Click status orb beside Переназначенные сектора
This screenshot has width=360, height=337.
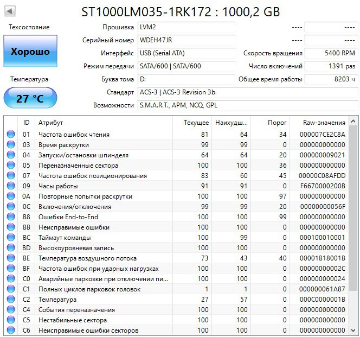click(10, 166)
